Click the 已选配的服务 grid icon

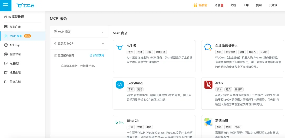[x=55, y=56]
